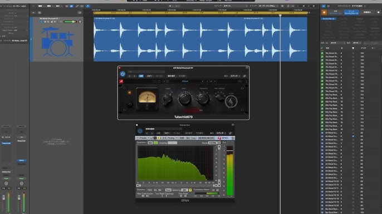Screen dimensions: 382x214
Task: Click the Loop Browser search field
Action: click(x=372, y=43)
